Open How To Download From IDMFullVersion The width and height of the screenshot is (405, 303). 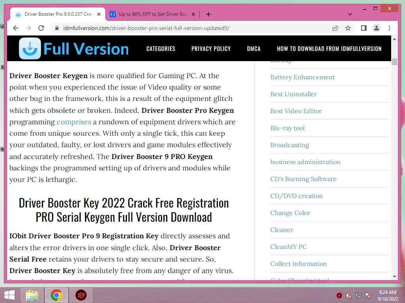[329, 49]
